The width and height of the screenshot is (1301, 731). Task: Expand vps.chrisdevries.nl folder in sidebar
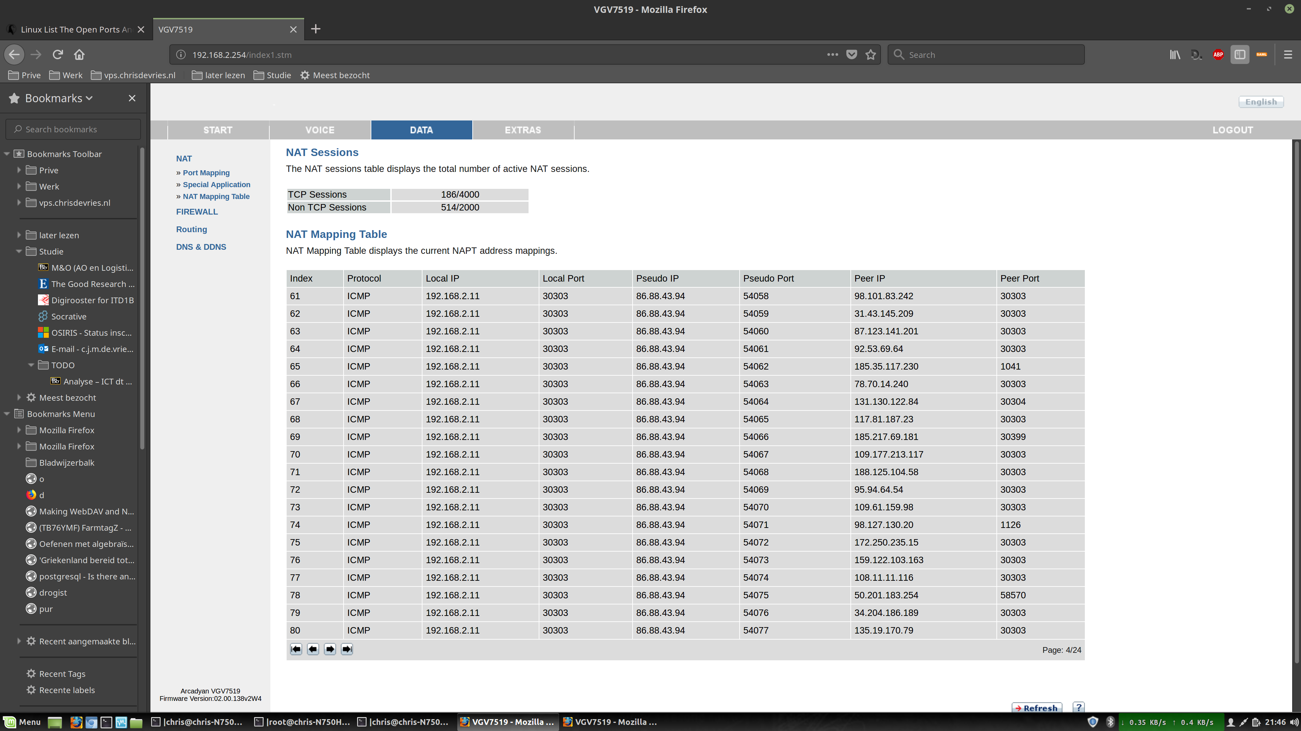(19, 202)
